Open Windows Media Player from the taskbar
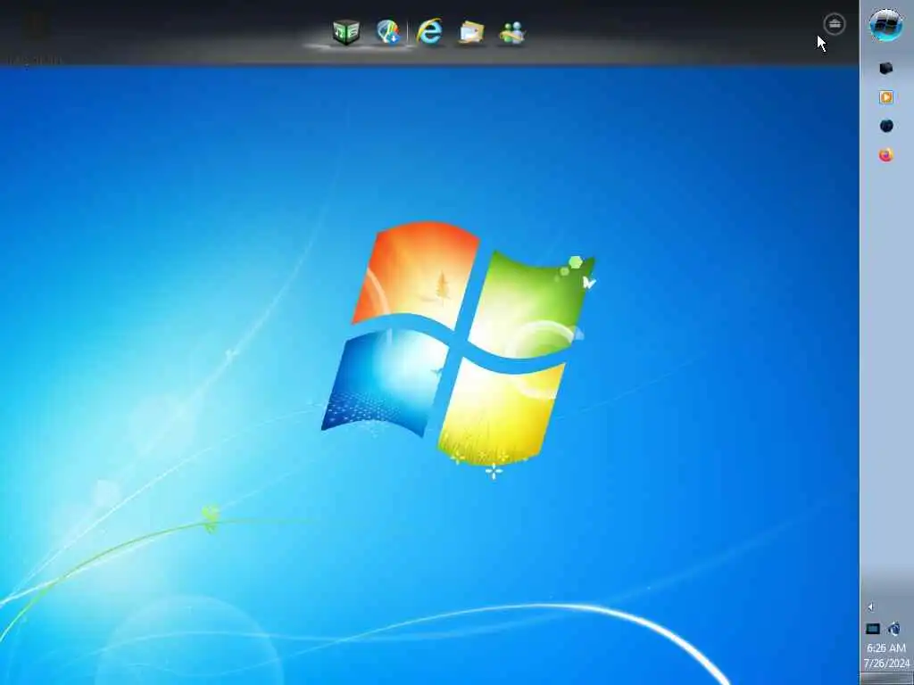This screenshot has height=685, width=914. point(886,97)
